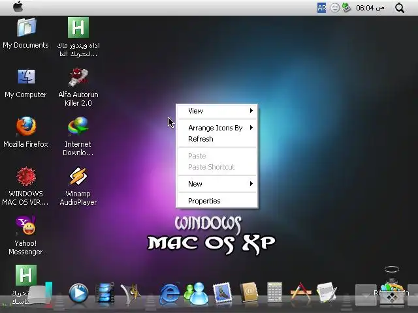This screenshot has height=313, width=418.
Task: Open the media player dock icon
Action: tap(78, 293)
